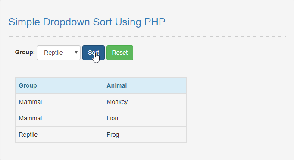The width and height of the screenshot is (294, 160).
Task: Click the Mammal cell in the Lion row
Action: pyautogui.click(x=59, y=118)
